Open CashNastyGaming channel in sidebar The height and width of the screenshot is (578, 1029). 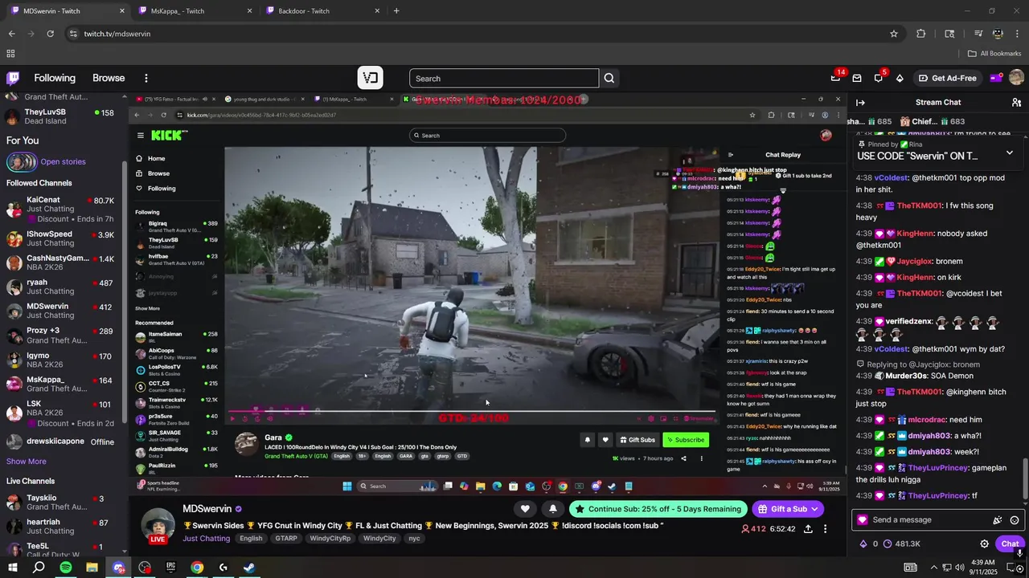click(60, 263)
